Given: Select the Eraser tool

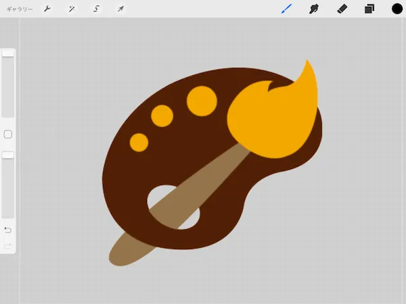Looking at the screenshot, I should point(342,9).
